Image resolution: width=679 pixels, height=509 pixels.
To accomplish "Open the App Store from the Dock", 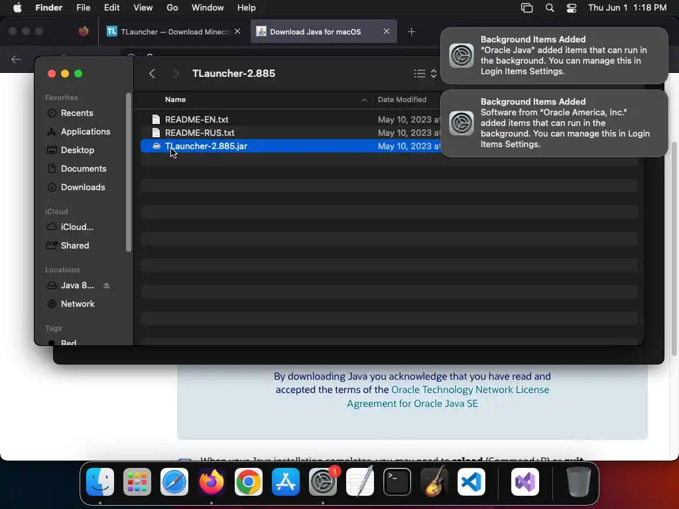I will (x=286, y=482).
